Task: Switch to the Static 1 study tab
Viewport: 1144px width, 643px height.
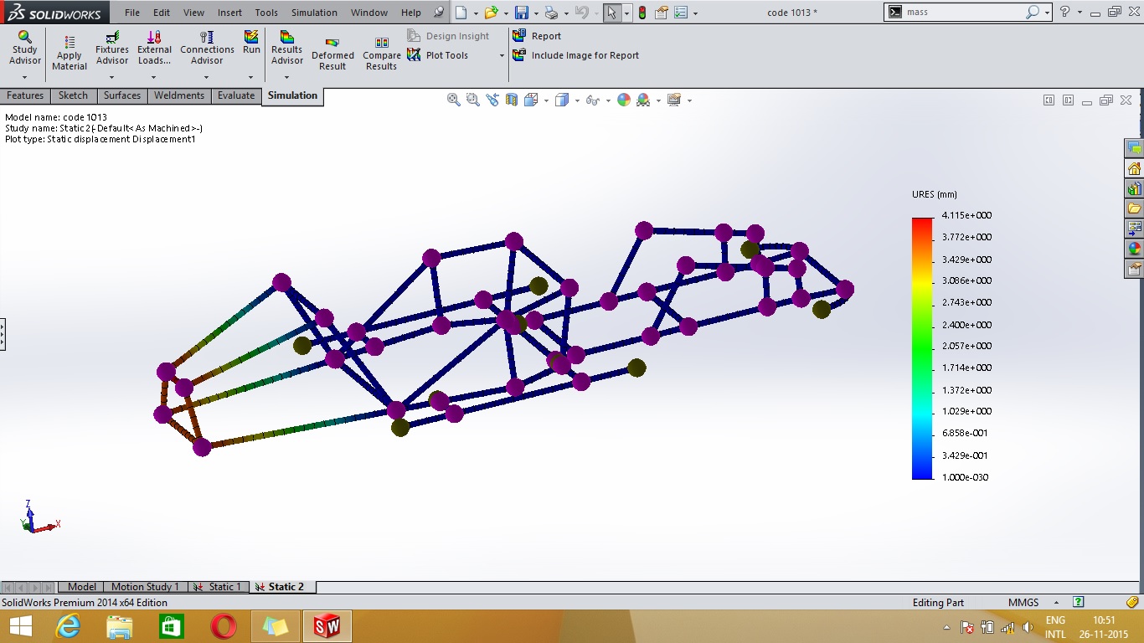Action: point(219,587)
